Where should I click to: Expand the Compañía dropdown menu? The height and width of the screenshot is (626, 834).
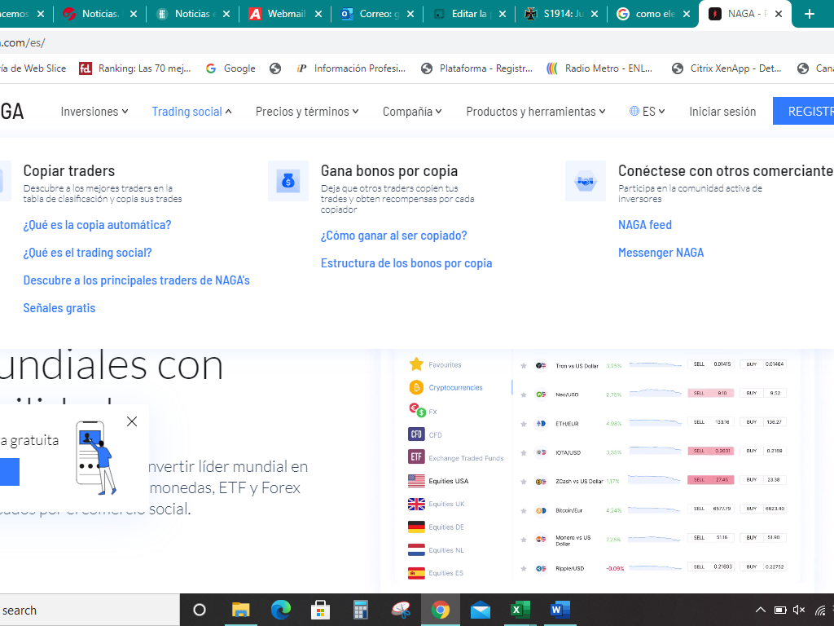(412, 111)
